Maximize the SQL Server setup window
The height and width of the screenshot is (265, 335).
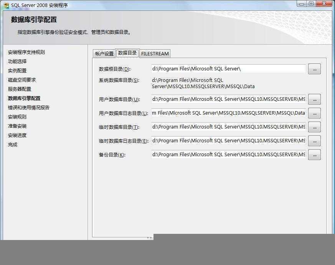[x=311, y=3]
